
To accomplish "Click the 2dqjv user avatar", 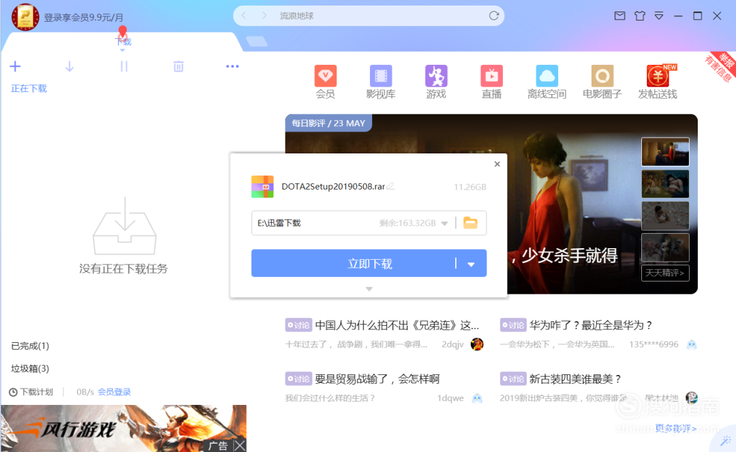I will 477,344.
